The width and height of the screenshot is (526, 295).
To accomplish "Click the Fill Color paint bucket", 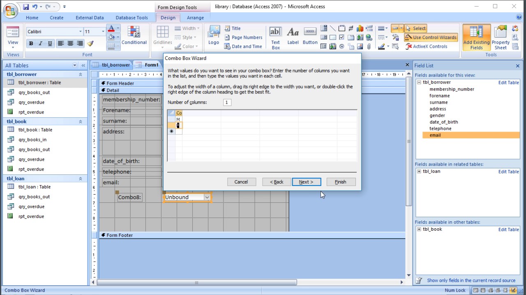I will [x=111, y=37].
